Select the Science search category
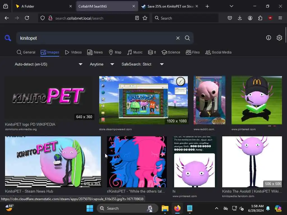The height and width of the screenshot is (215, 287). [x=171, y=52]
